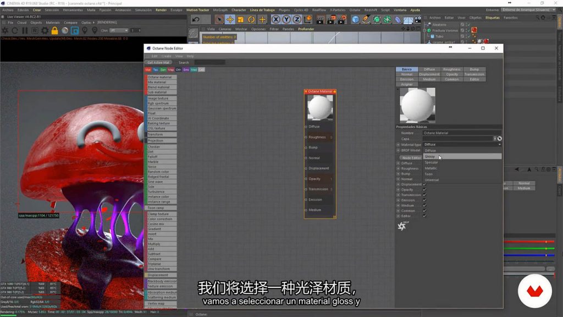Toggle the Y axis lock
Viewport: 563px width, 317px height.
(286, 19)
